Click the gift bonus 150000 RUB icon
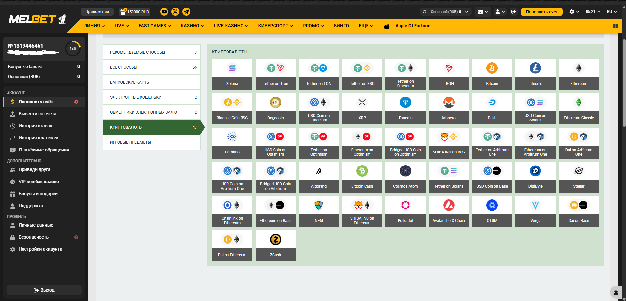Viewport: 626px width, 301px height. click(x=134, y=12)
